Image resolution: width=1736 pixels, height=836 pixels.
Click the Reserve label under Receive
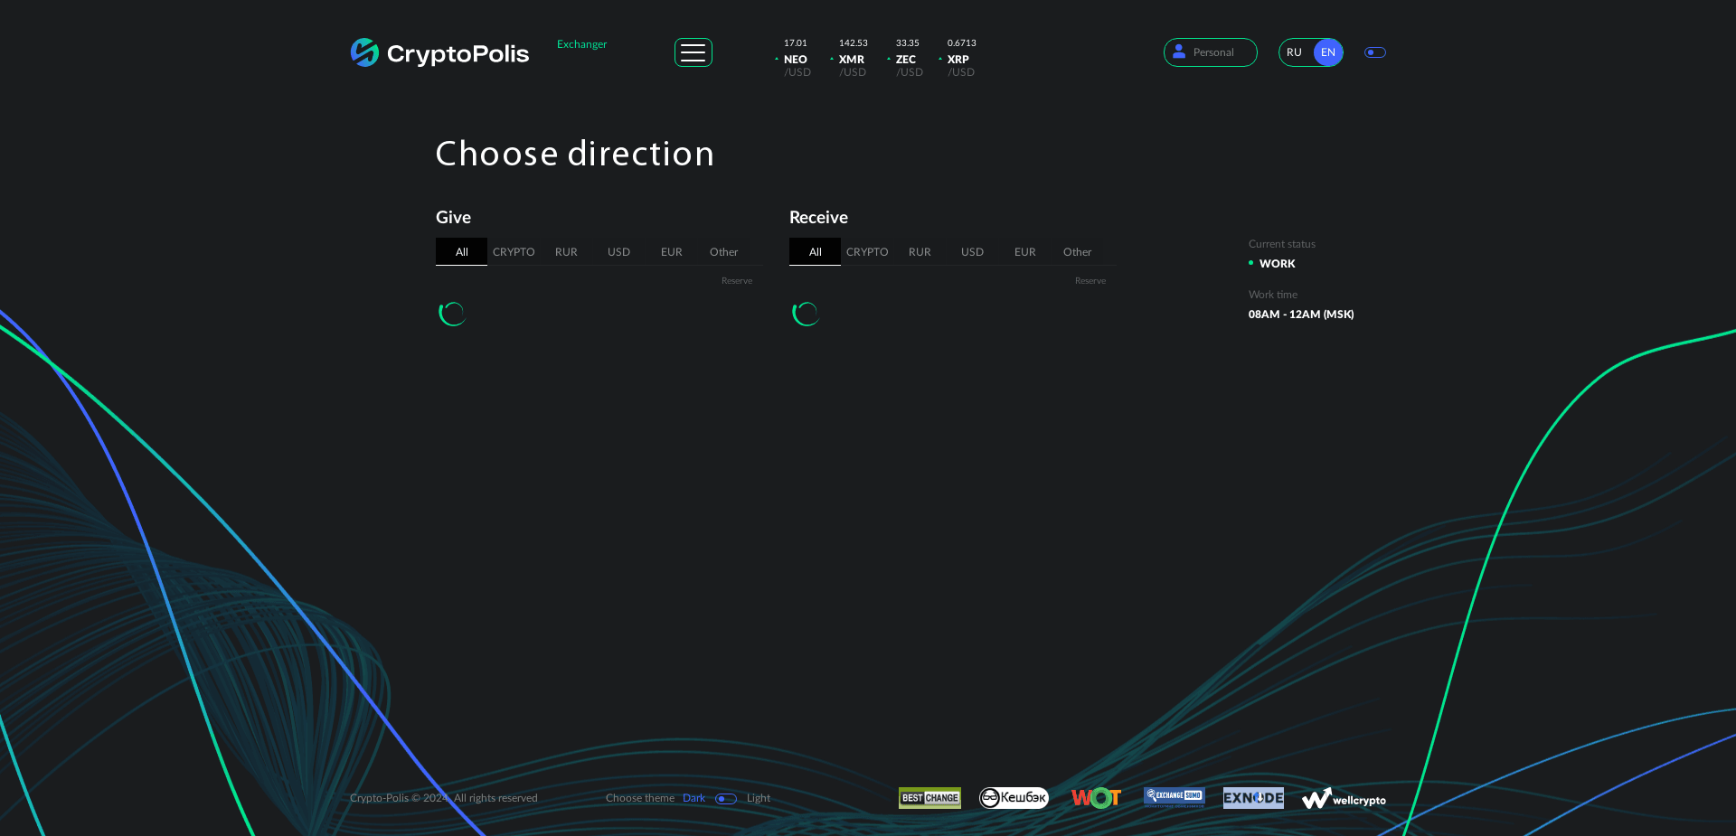pos(1090,281)
